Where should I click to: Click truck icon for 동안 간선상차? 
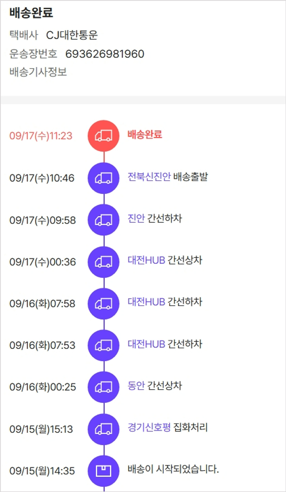click(104, 387)
